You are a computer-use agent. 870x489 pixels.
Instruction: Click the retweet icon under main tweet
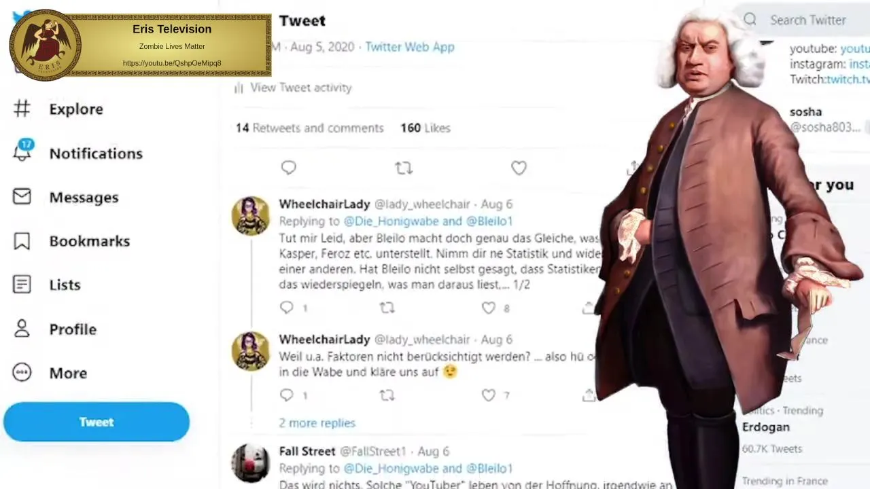click(x=404, y=168)
